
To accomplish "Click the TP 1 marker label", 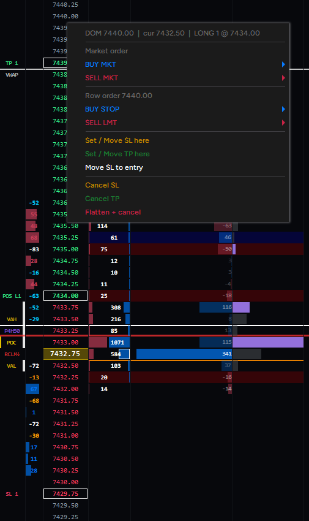I will tap(12, 63).
